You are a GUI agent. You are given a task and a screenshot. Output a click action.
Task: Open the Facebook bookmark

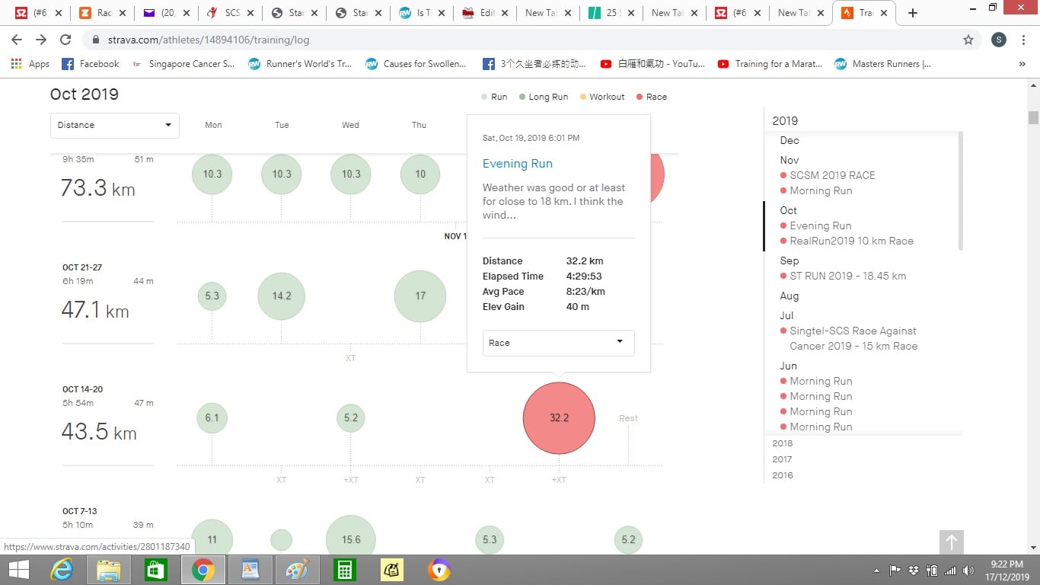tap(90, 64)
